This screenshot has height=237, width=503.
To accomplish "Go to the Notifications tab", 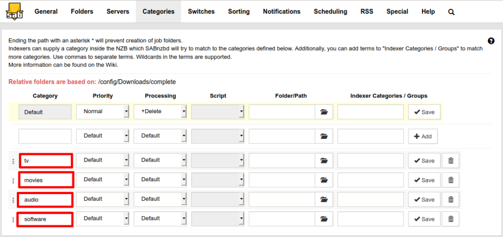I will click(282, 12).
